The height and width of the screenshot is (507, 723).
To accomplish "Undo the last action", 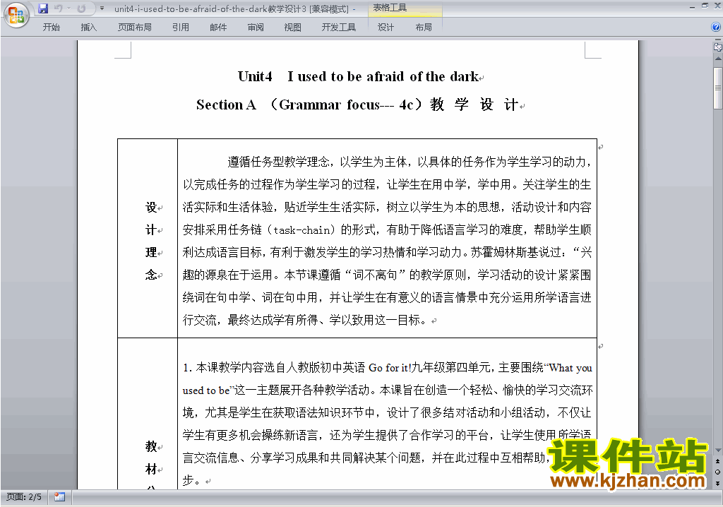I will [x=59, y=8].
